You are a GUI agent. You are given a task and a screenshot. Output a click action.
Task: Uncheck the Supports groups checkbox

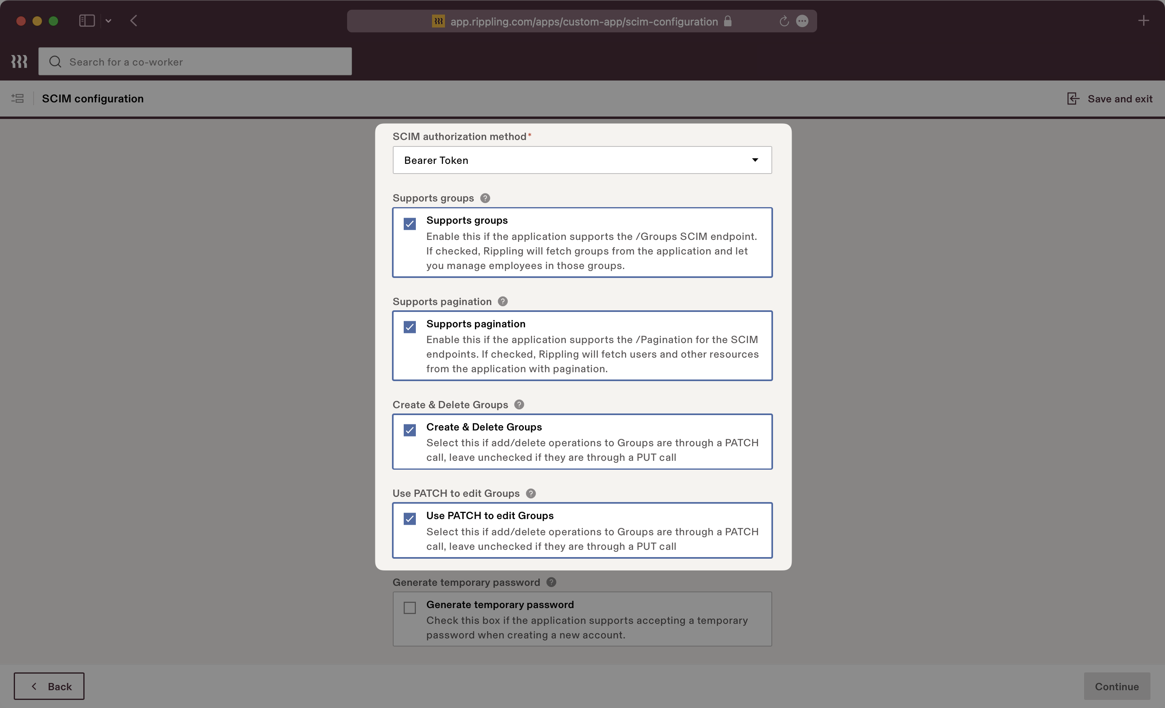tap(409, 224)
